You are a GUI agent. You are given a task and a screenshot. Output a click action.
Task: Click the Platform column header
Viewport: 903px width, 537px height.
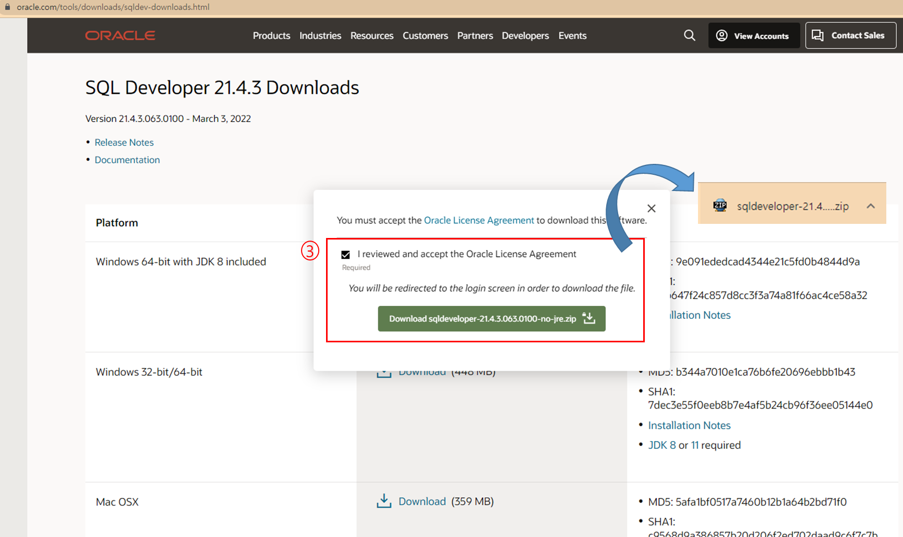coord(117,223)
